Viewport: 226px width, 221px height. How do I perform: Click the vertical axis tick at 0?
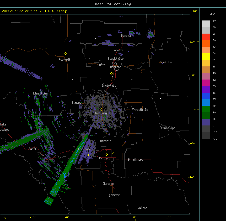click(x=195, y=109)
